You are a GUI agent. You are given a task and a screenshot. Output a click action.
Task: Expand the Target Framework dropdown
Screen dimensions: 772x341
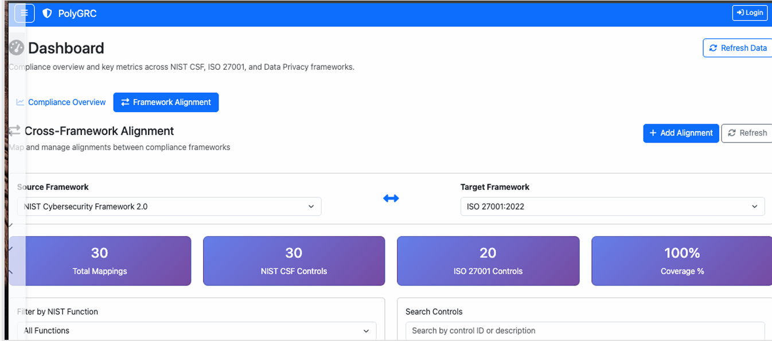(x=612, y=207)
